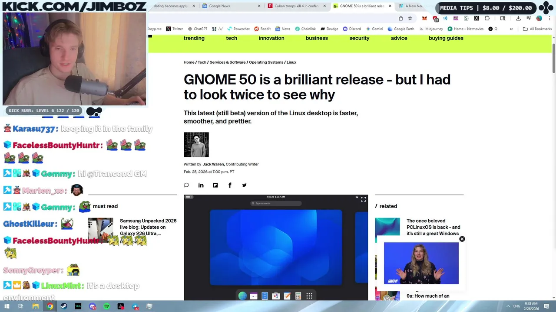Screen dimensions: 556x312
Task: Share the article on Flipboard
Action: click(215, 185)
